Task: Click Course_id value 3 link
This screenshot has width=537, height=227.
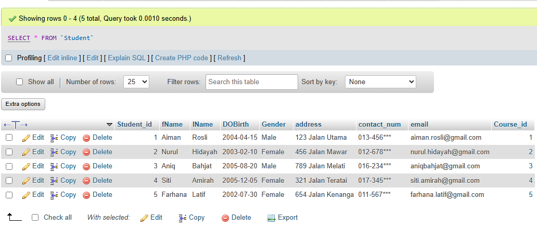Action: click(531, 166)
